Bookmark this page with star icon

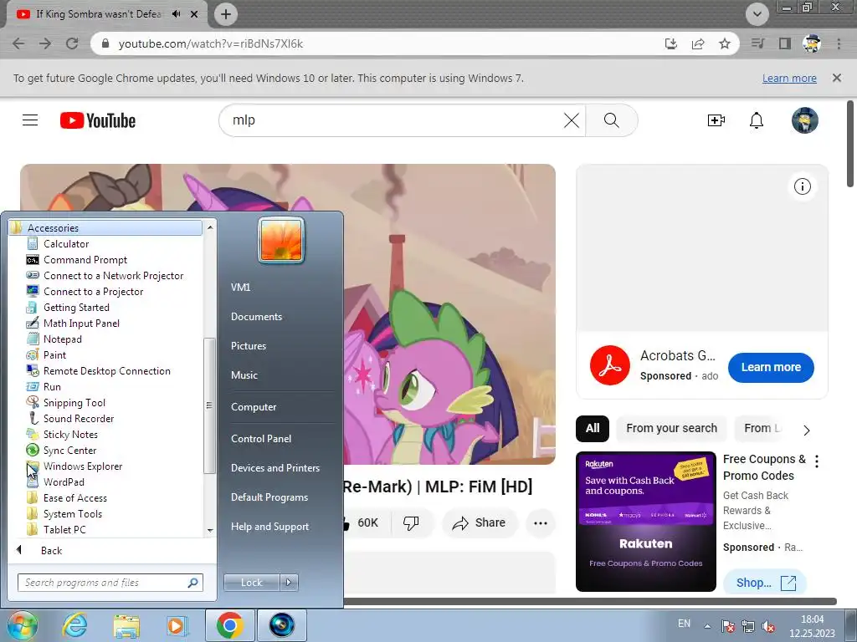tap(724, 43)
